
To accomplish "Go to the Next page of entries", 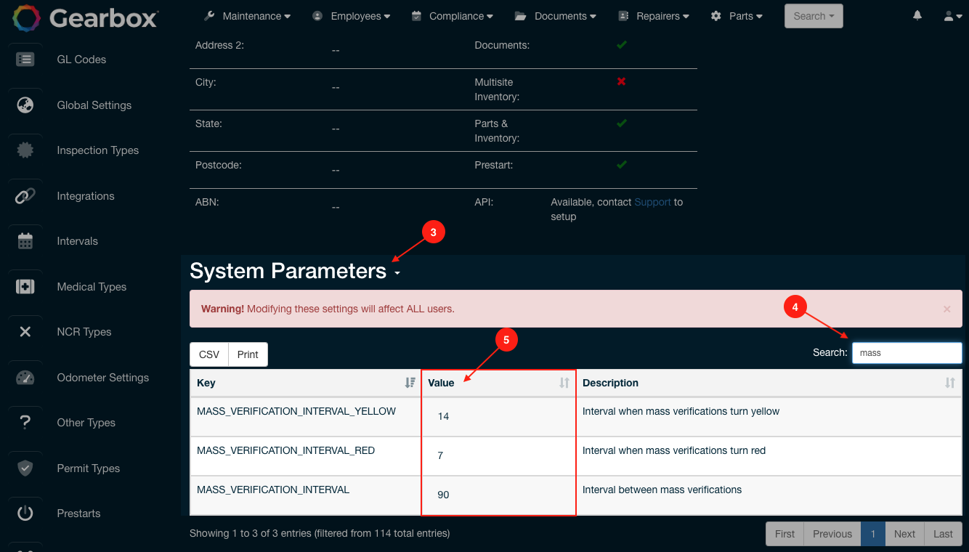I will [904, 533].
